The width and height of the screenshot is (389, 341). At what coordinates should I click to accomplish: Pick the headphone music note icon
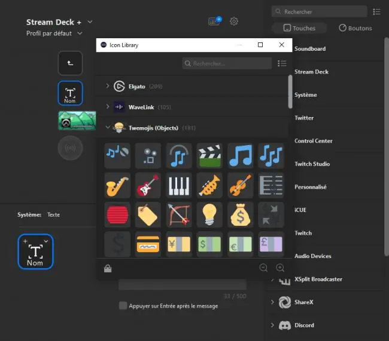click(179, 156)
